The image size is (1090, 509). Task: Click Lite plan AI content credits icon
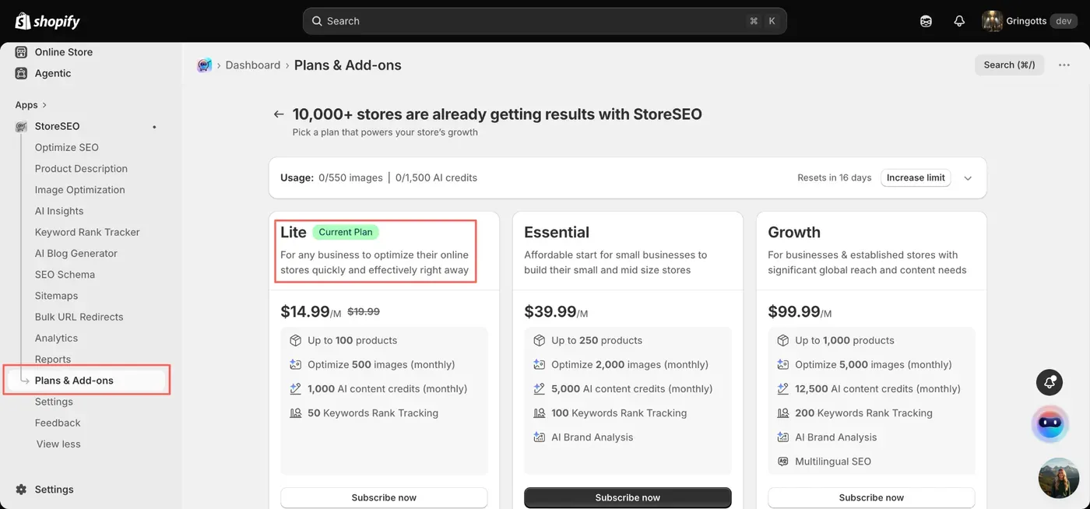(295, 388)
